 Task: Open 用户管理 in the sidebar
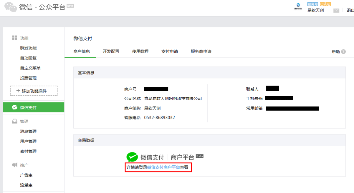28,141
